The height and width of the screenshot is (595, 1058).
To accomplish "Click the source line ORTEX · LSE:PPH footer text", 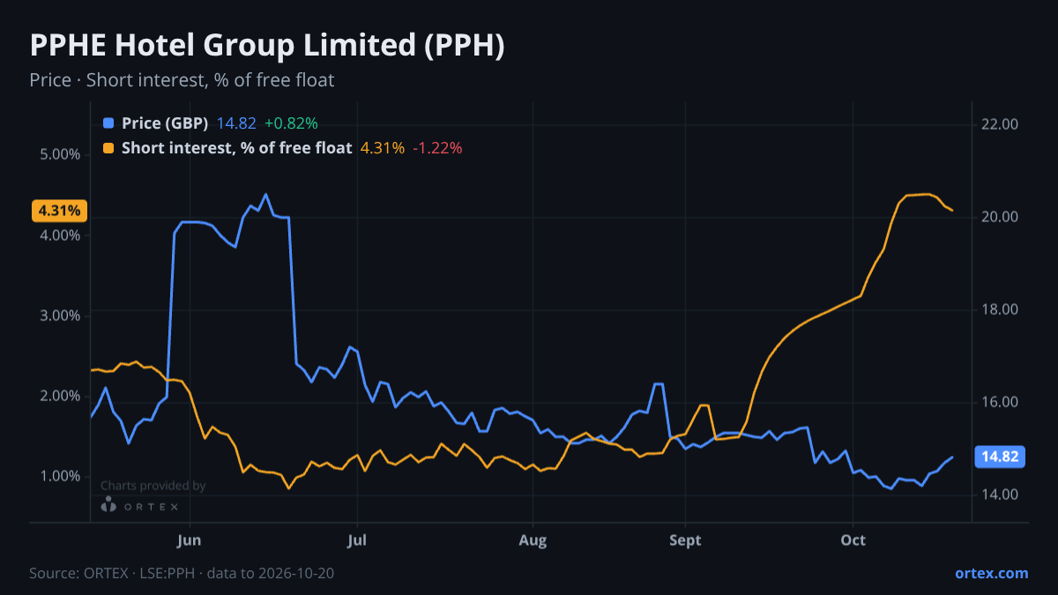I will (x=182, y=573).
